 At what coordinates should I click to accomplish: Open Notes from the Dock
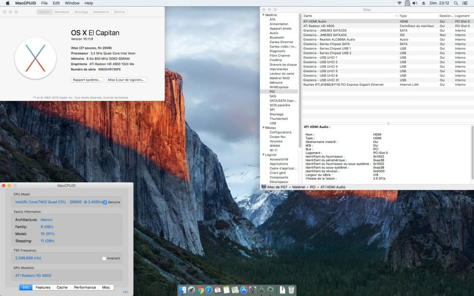pyautogui.click(x=227, y=290)
